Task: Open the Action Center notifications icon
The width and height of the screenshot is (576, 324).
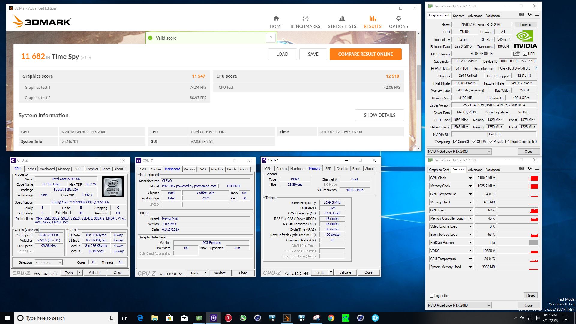Action: 566,318
